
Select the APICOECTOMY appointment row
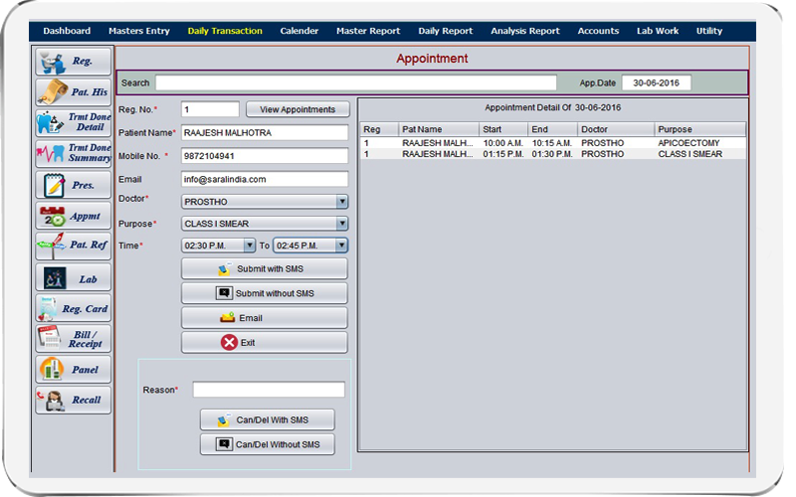click(x=553, y=143)
